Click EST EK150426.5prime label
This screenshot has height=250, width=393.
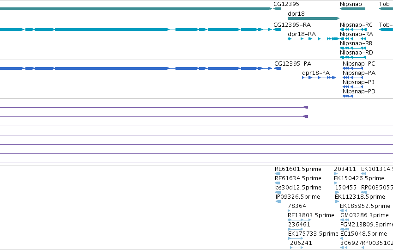point(359,178)
